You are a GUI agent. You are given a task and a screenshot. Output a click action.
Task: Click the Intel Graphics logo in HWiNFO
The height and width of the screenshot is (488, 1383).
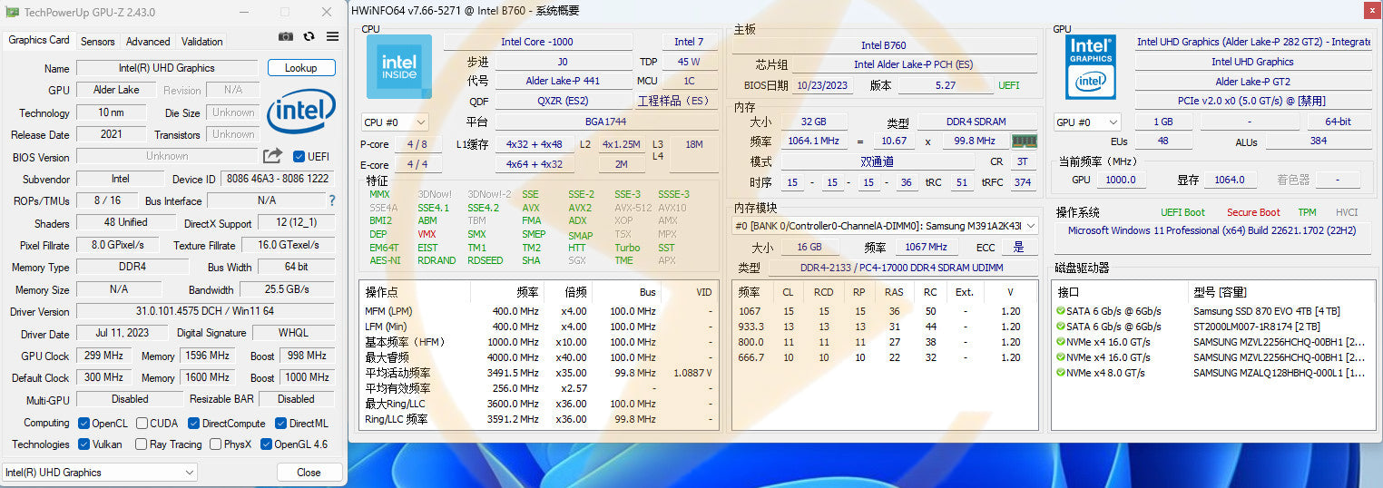point(1092,68)
